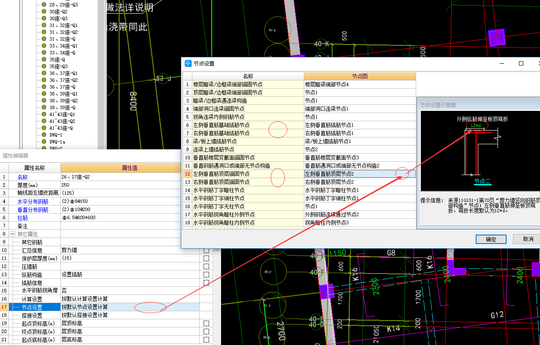Viewport: 540px width, 345px height.
Task: Click the gear icon beside 30座-Q2
Action: pos(44,12)
